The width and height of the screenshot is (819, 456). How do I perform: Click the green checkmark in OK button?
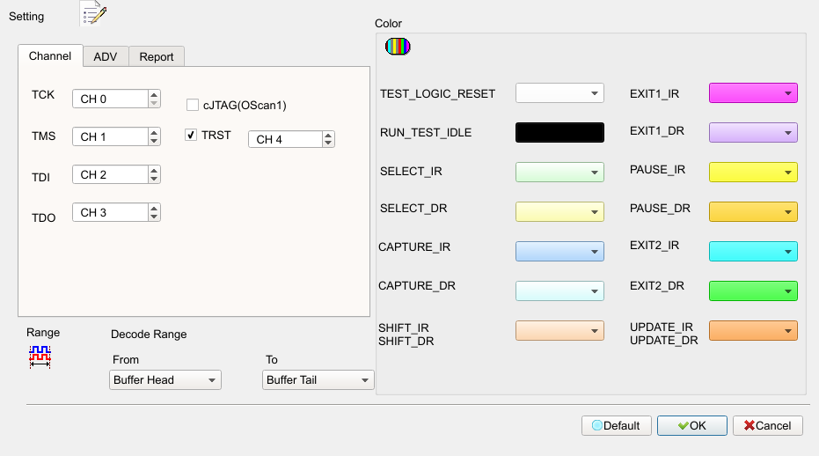click(684, 426)
